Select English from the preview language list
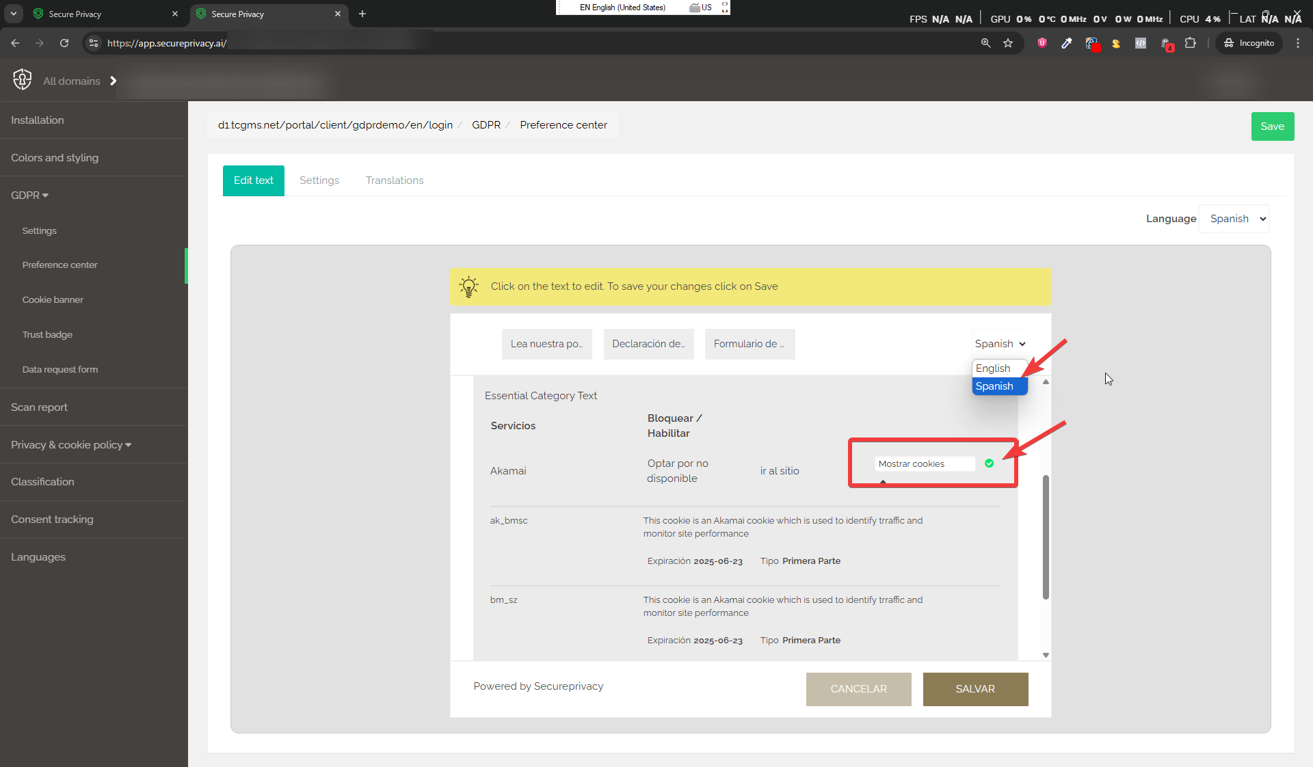 994,368
